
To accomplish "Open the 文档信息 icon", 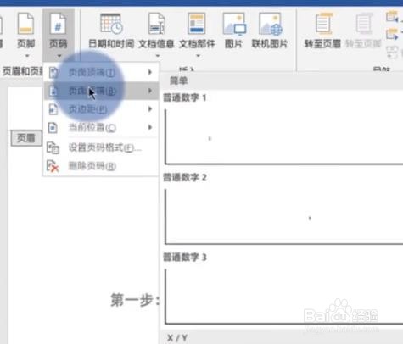I will 157,23.
